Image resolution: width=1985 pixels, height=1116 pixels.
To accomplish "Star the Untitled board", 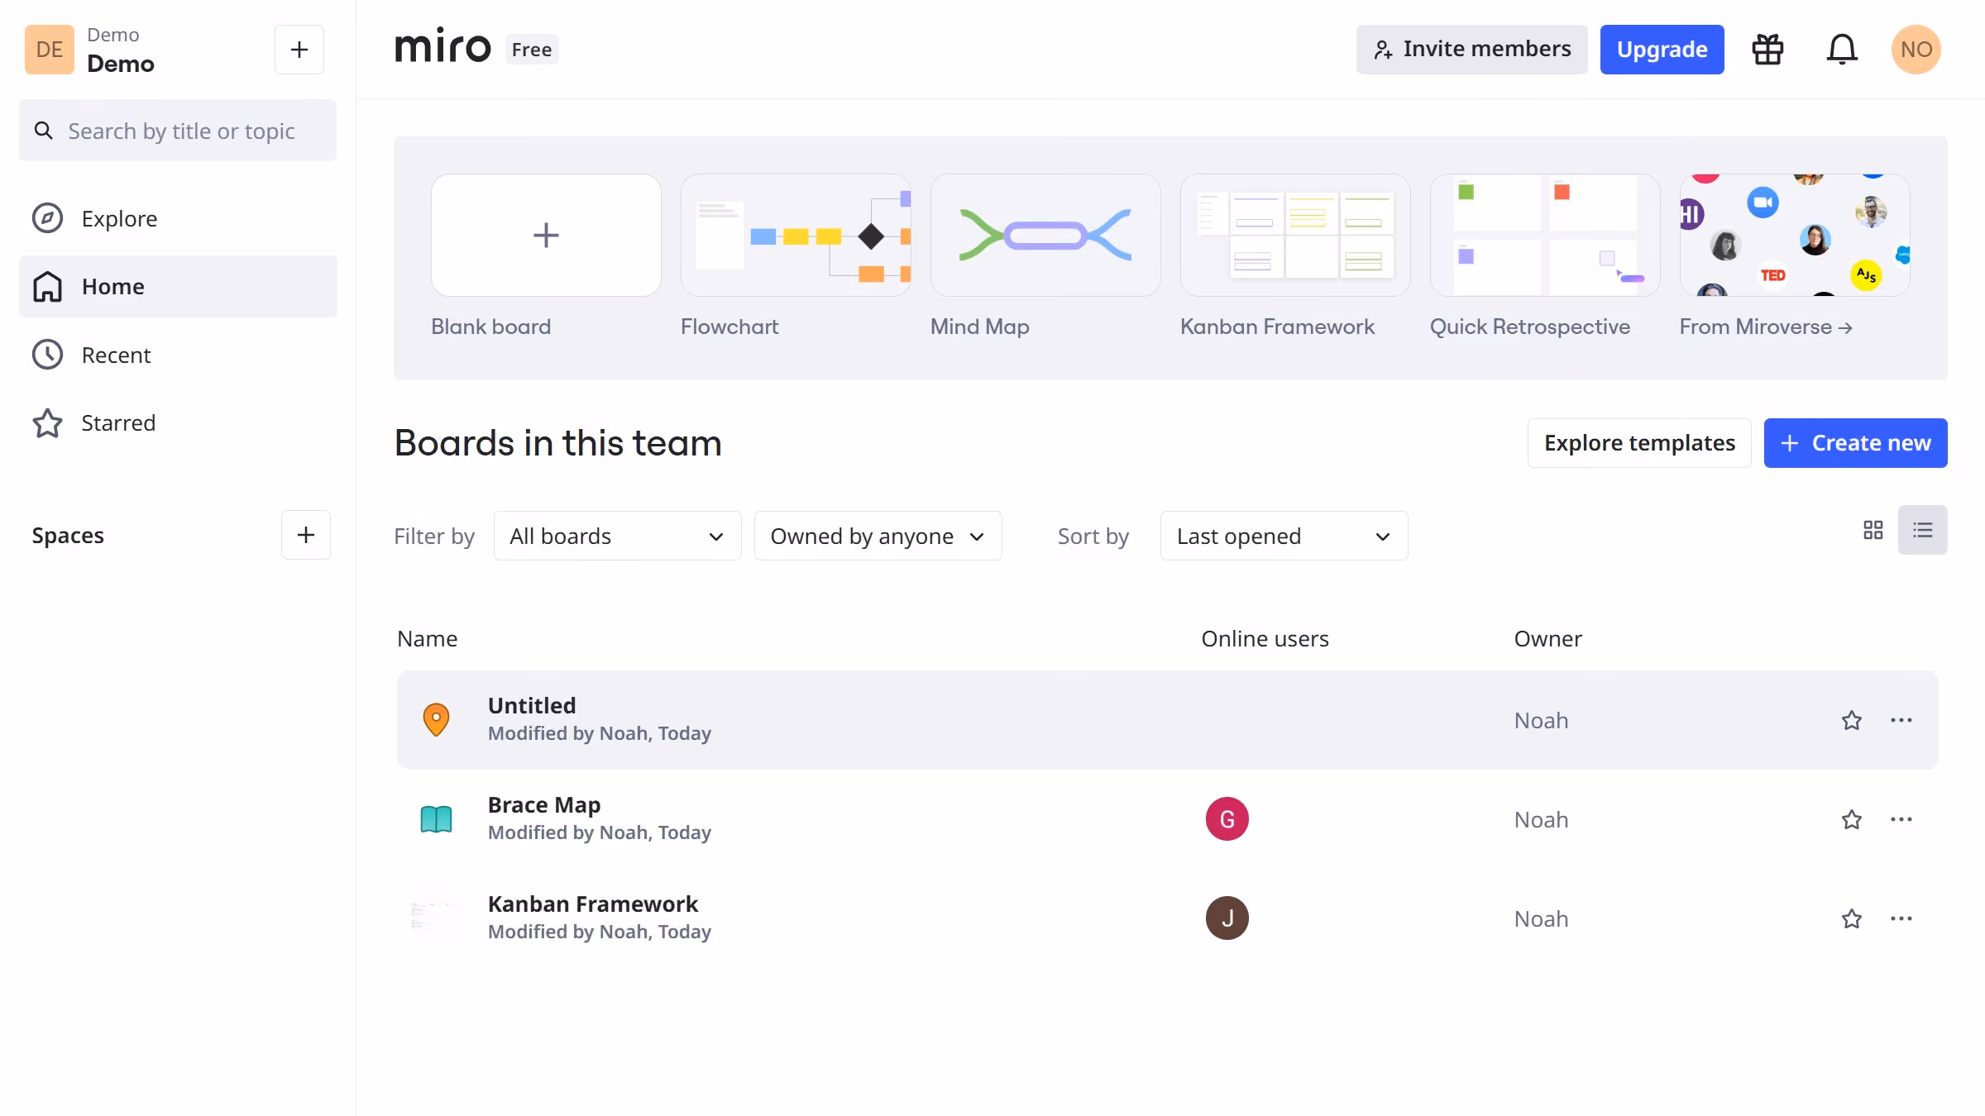I will point(1852,720).
